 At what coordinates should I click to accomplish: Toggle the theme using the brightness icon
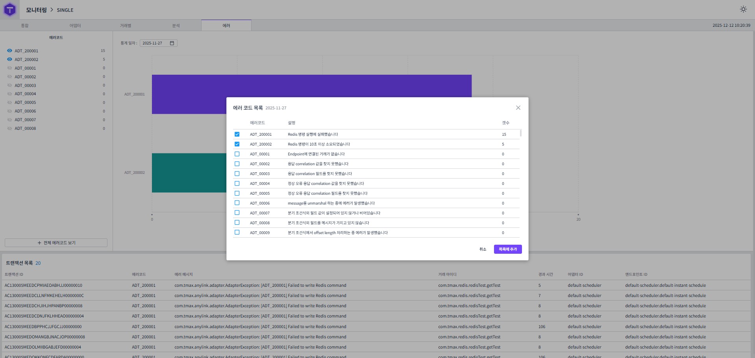click(x=743, y=9)
